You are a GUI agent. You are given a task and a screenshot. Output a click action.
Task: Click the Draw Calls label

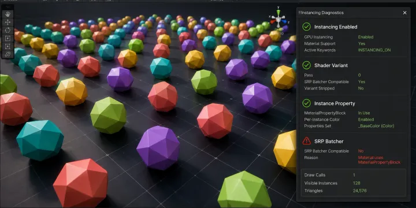click(315, 175)
